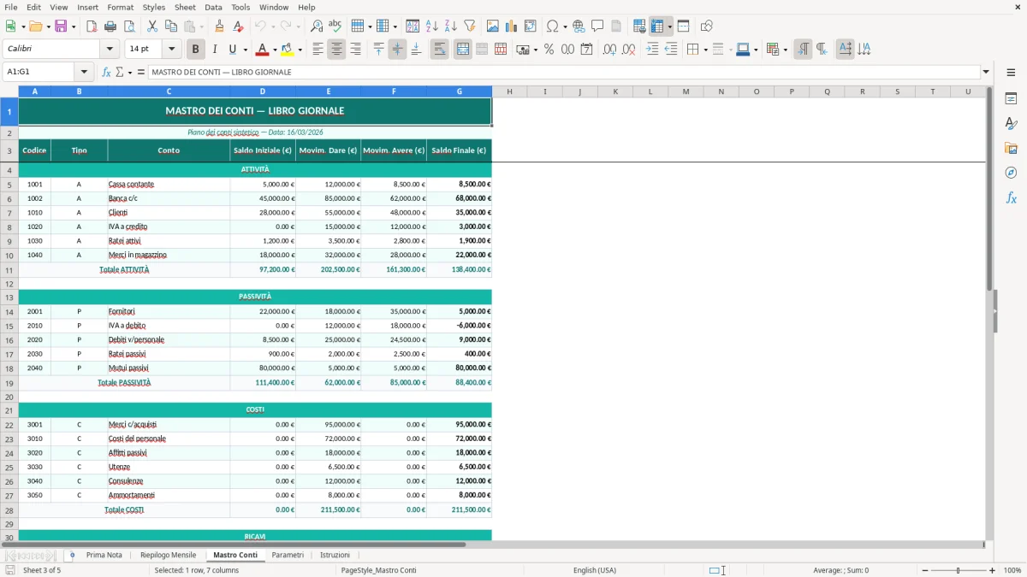This screenshot has width=1027, height=577.
Task: Insert a comment
Action: pos(597,26)
